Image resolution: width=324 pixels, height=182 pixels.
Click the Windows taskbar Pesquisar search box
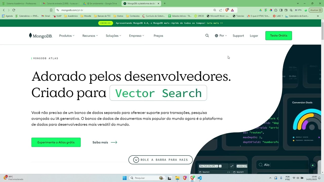coord(147,178)
